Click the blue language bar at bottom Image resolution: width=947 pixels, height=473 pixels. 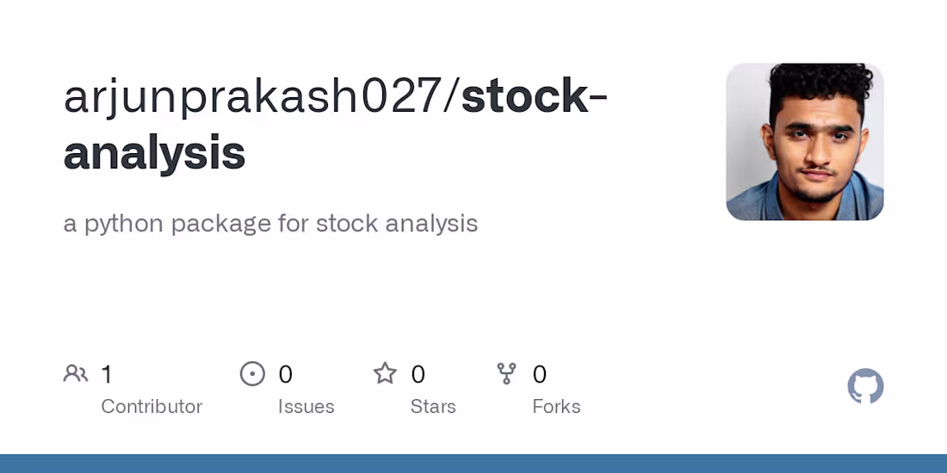[473, 464]
